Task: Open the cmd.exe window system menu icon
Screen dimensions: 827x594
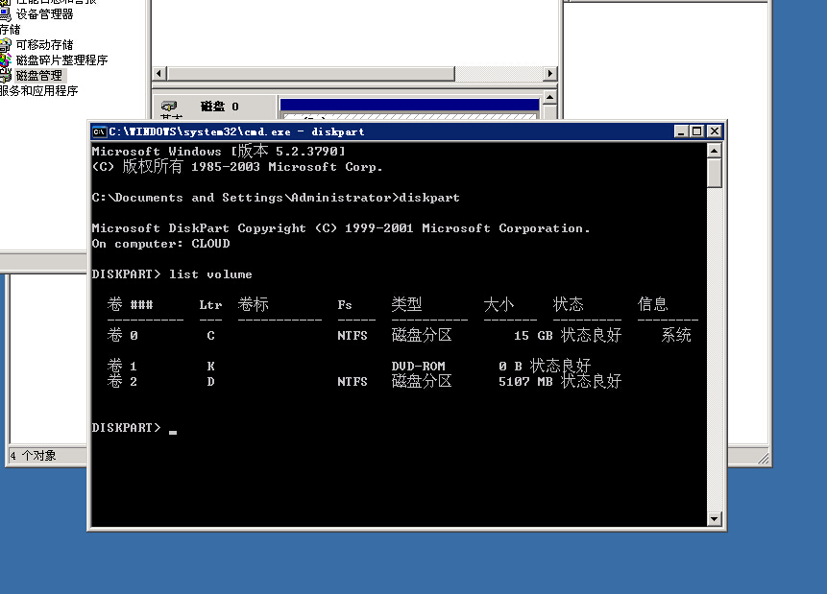Action: [99, 131]
